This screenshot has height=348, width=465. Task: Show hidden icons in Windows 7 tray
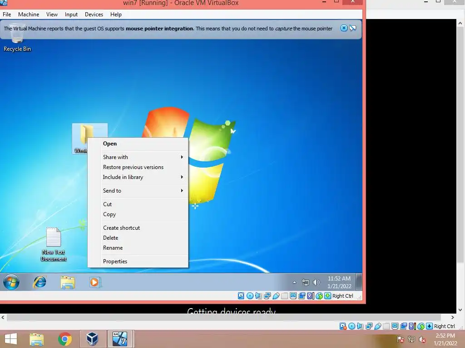click(x=294, y=282)
